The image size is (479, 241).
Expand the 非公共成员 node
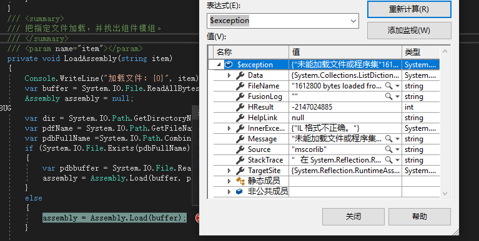[x=229, y=192]
